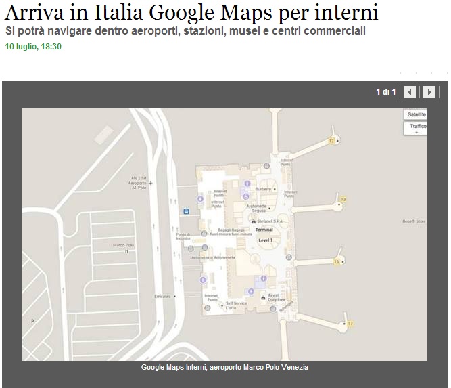Viewport: 451px width, 388px height.
Task: Select gate 12 marker on the map
Action: tap(331, 141)
